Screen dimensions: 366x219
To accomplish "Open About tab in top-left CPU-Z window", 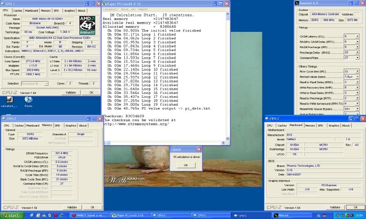I will click(81, 11).
